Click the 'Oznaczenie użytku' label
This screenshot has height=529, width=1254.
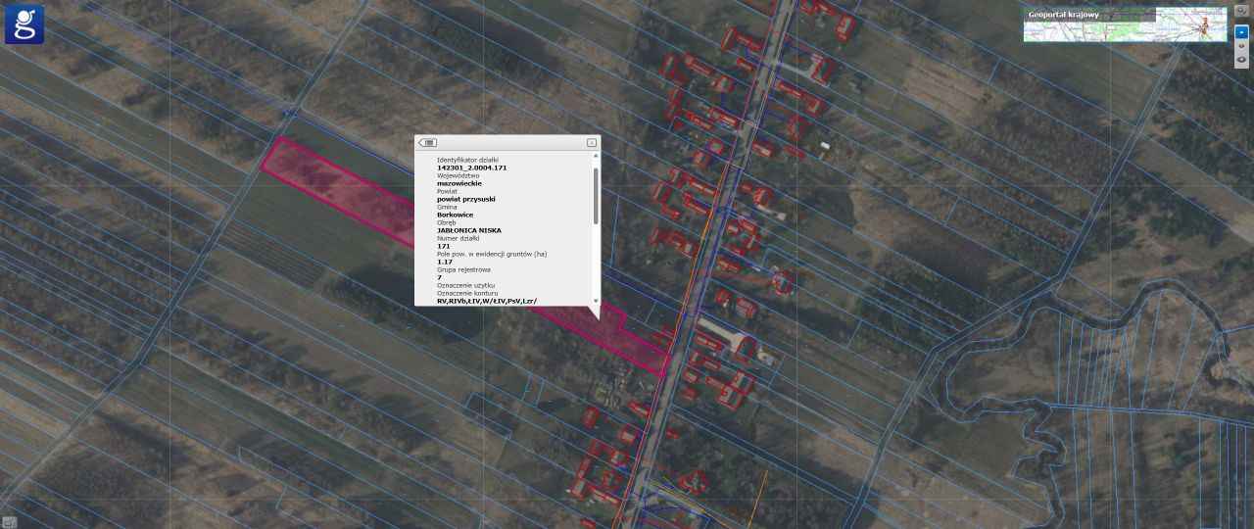tap(465, 285)
